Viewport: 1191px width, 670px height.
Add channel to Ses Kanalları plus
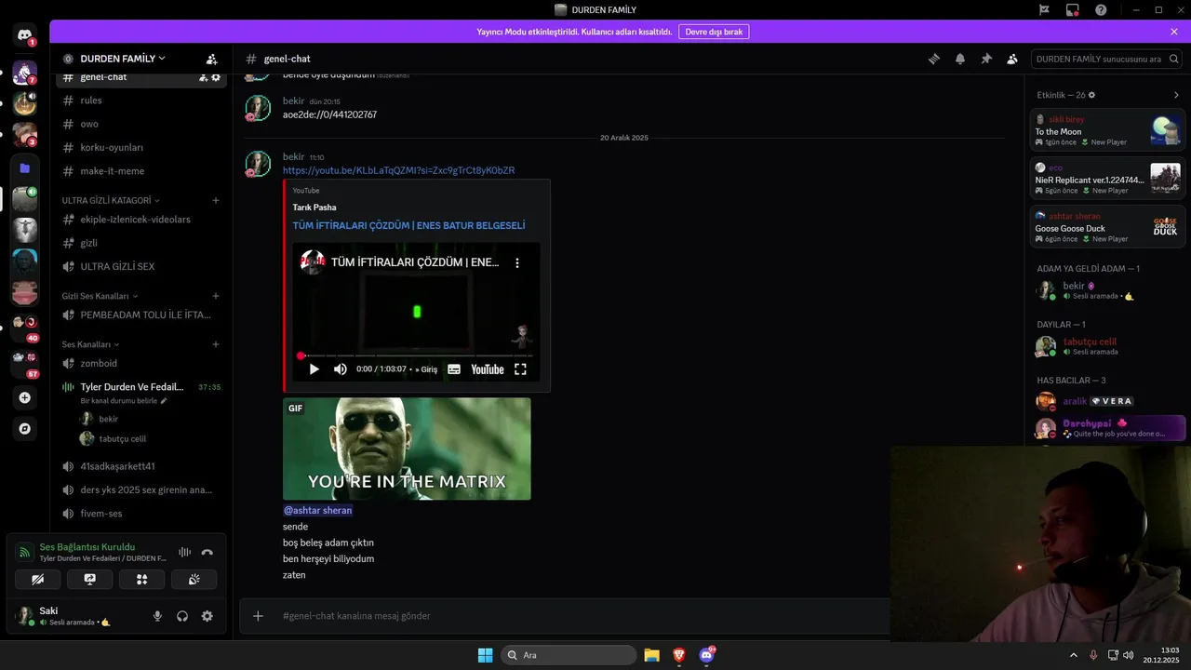click(216, 344)
